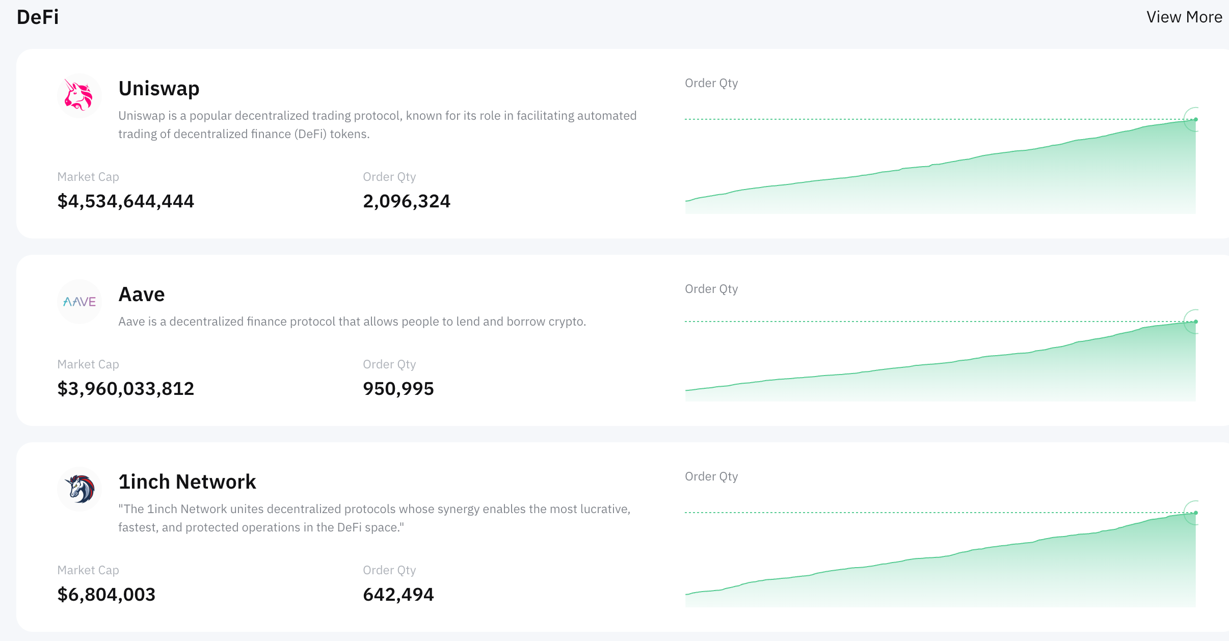
Task: Open the View More link
Action: tap(1184, 17)
